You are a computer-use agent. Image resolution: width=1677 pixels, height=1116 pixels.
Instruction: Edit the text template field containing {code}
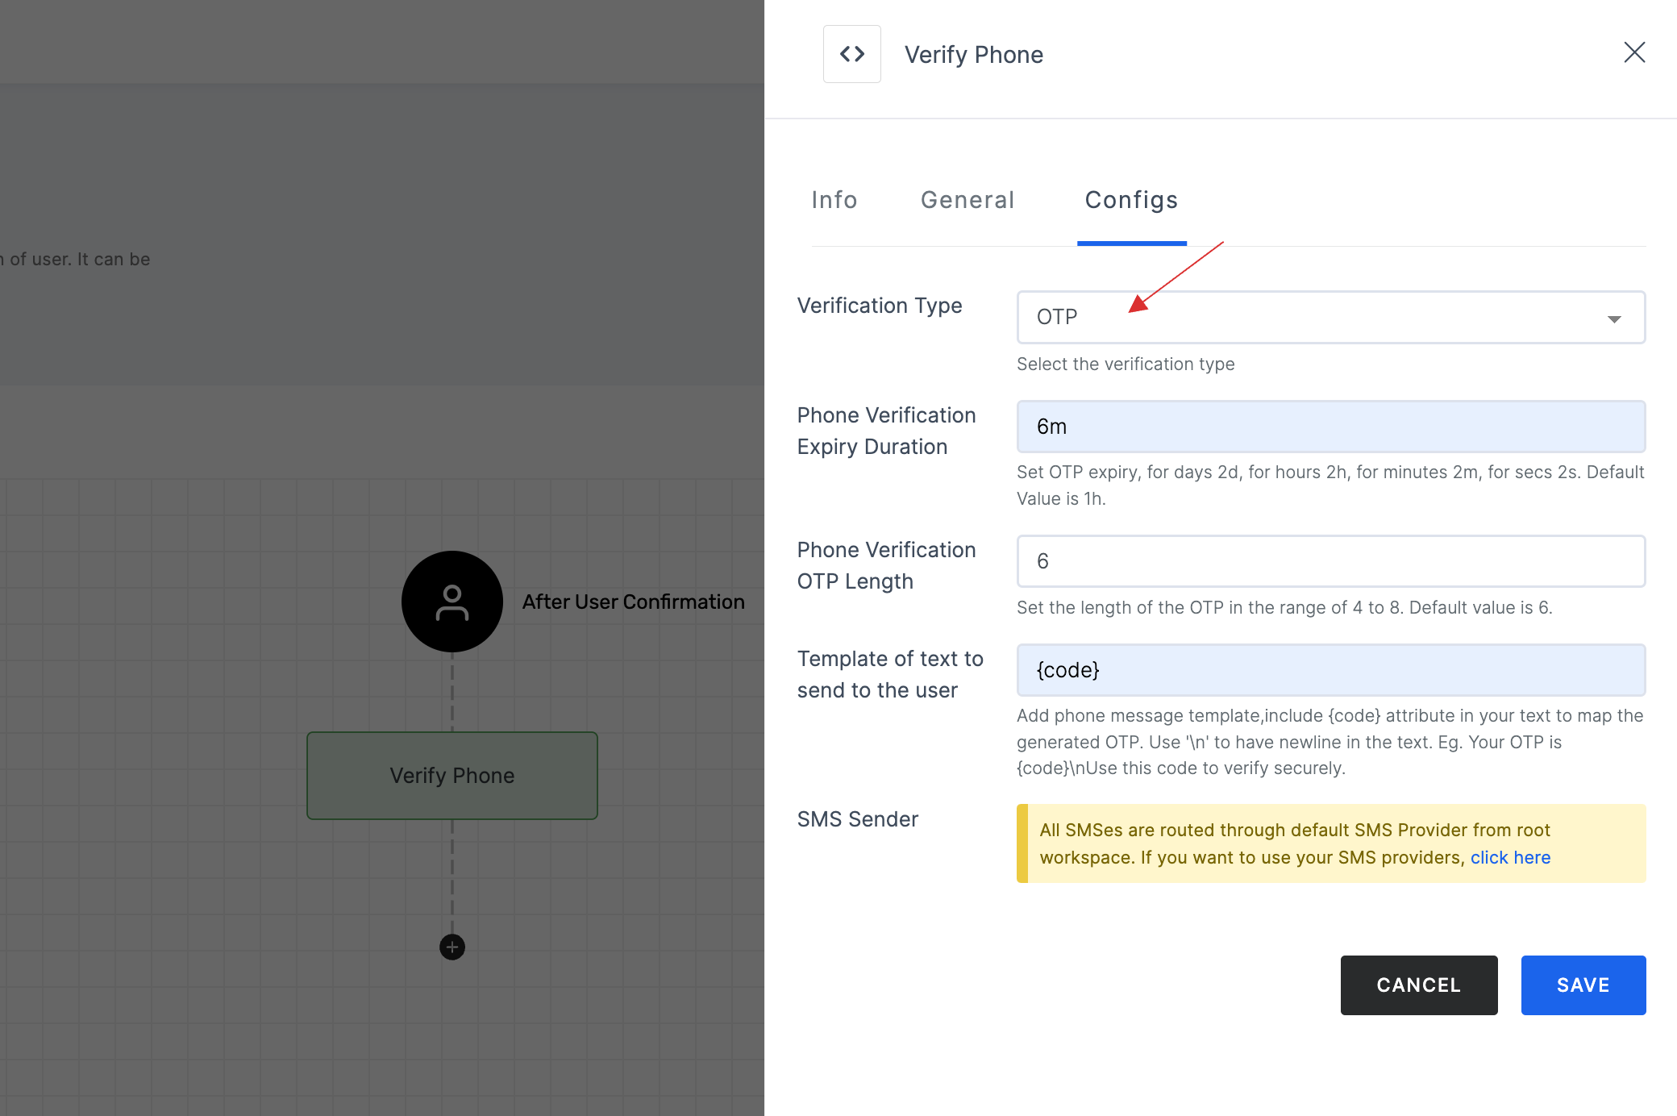pyautogui.click(x=1330, y=670)
